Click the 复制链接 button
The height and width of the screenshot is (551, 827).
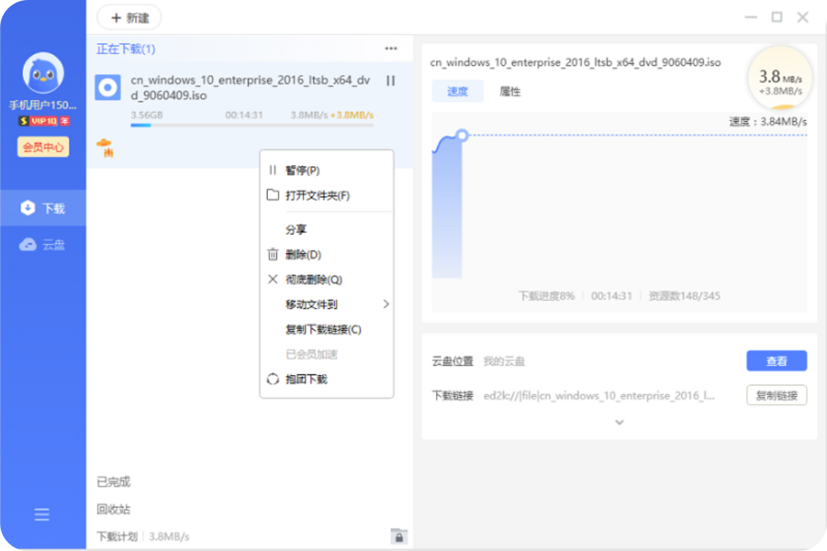click(776, 395)
